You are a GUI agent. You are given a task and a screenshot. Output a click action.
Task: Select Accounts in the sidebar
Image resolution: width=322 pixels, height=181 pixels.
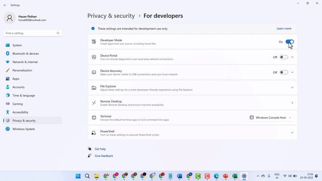click(x=33, y=87)
